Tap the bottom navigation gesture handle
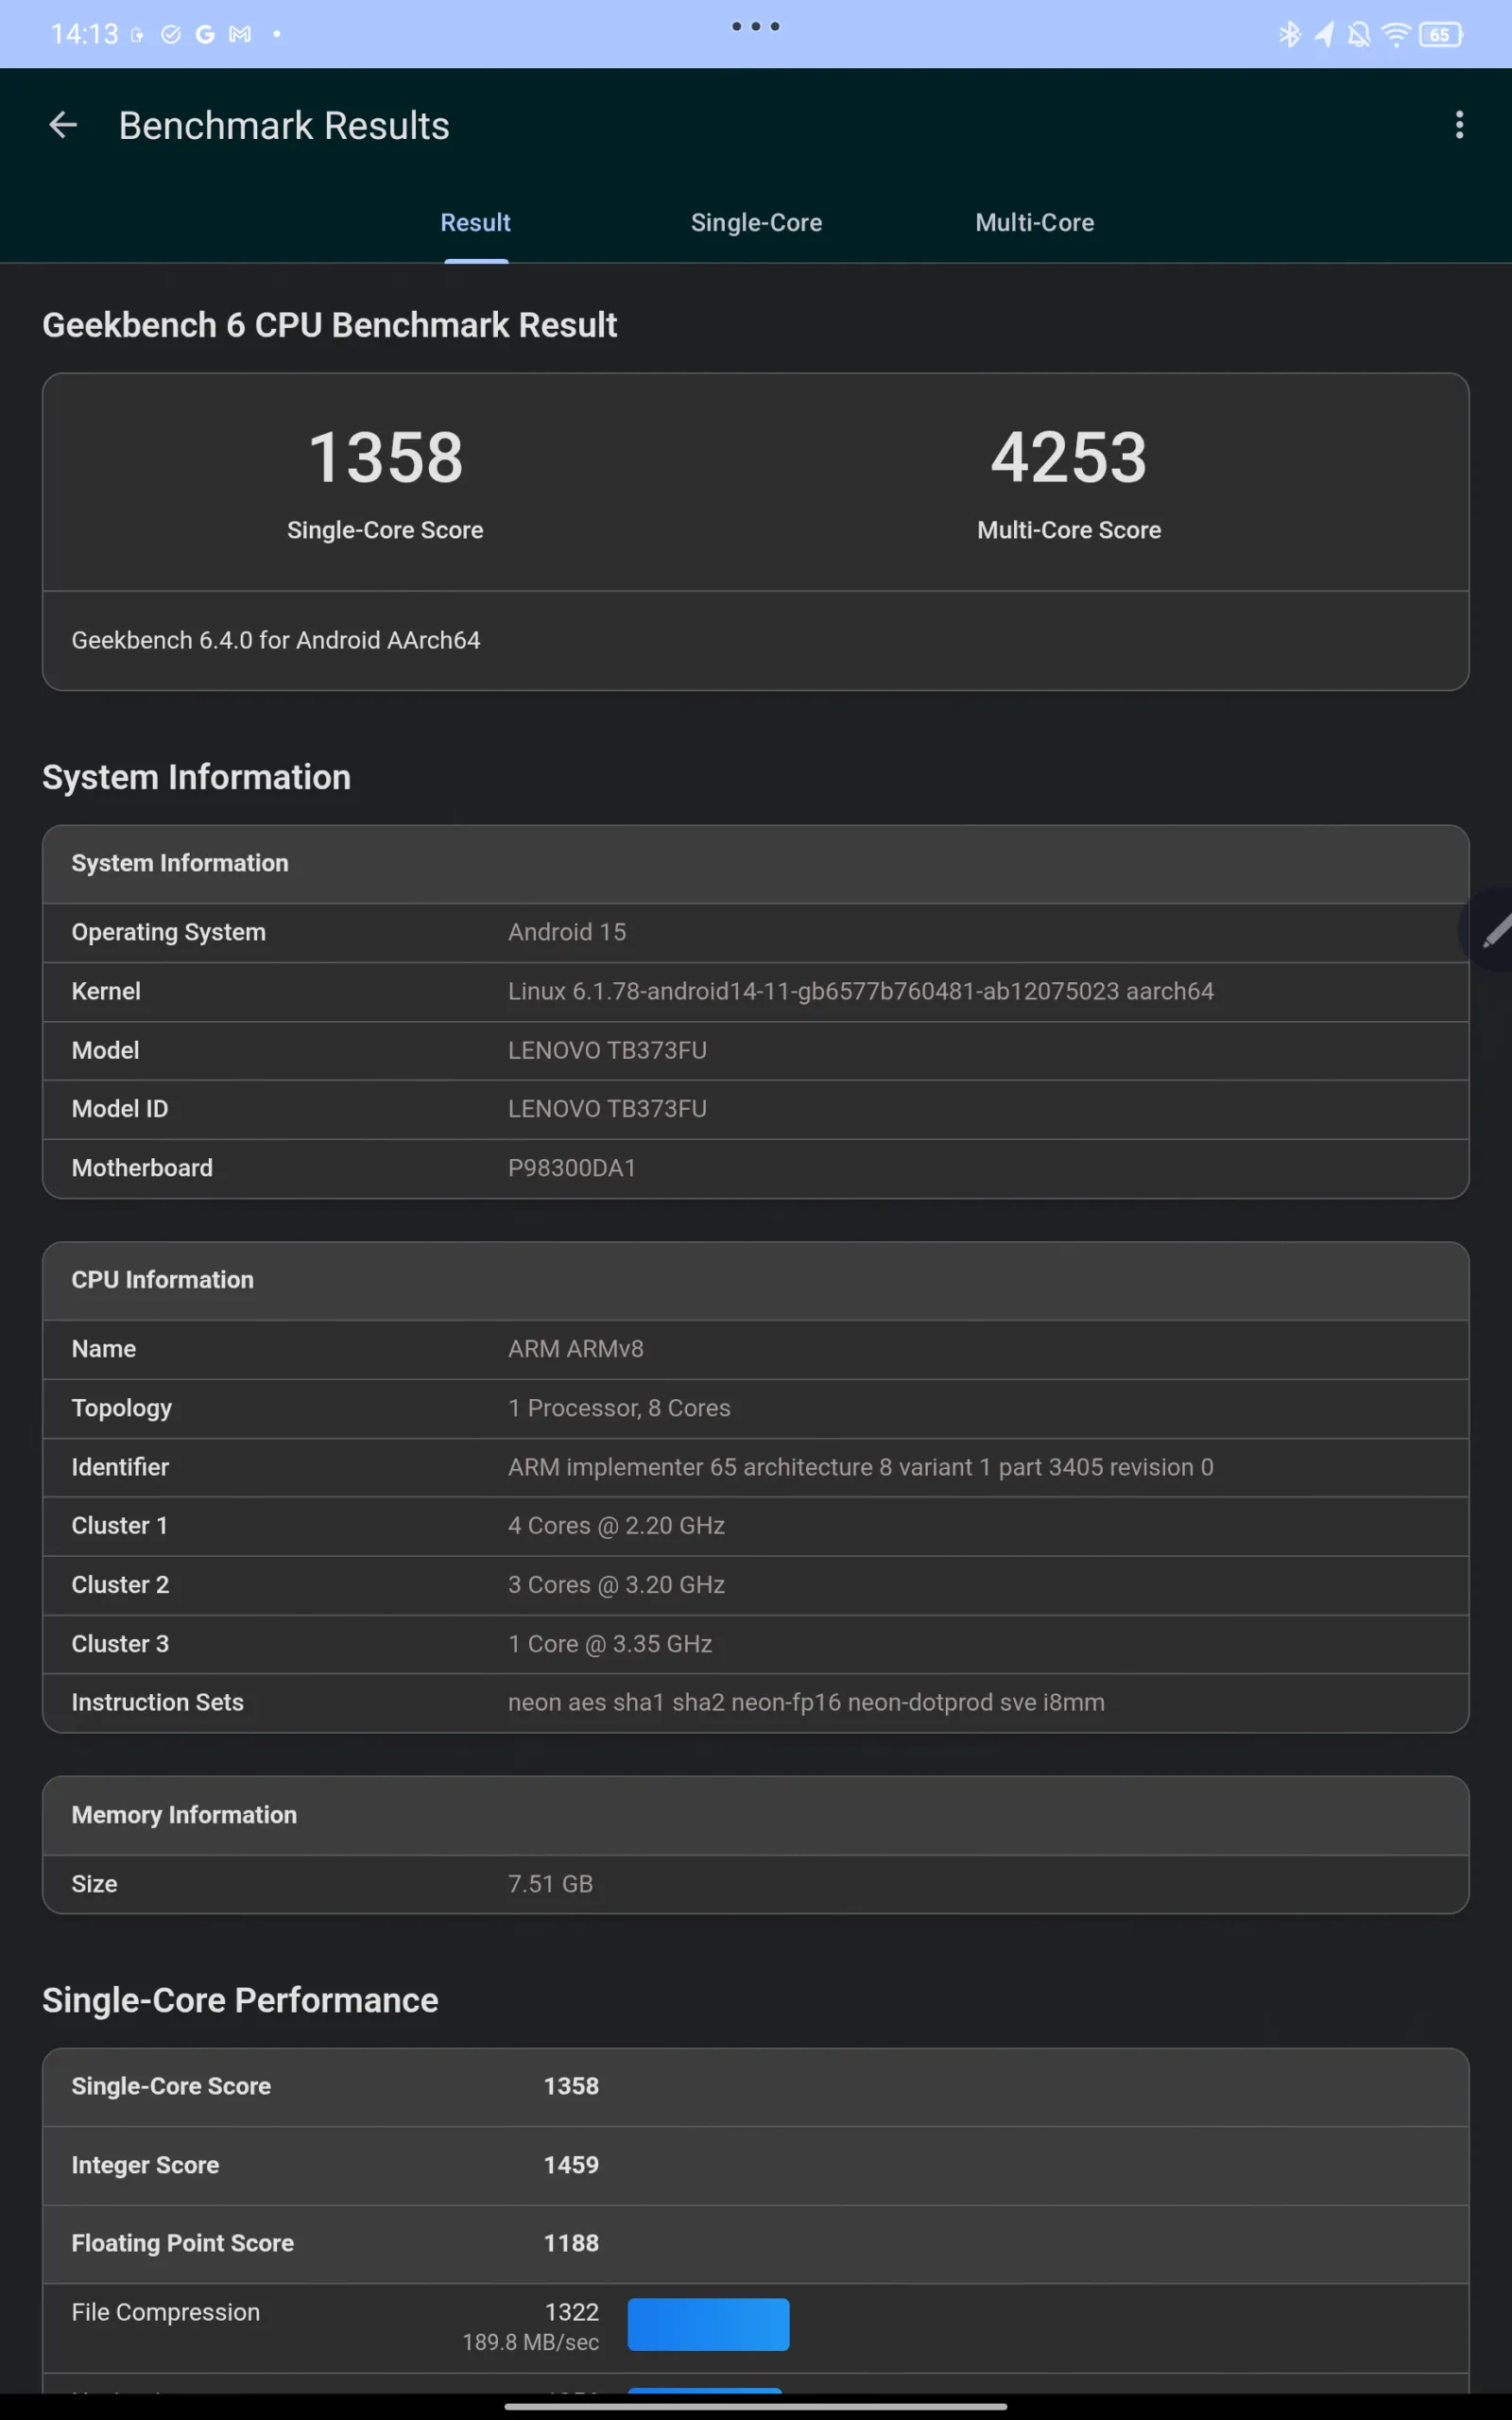The image size is (1512, 2420). tap(756, 2406)
